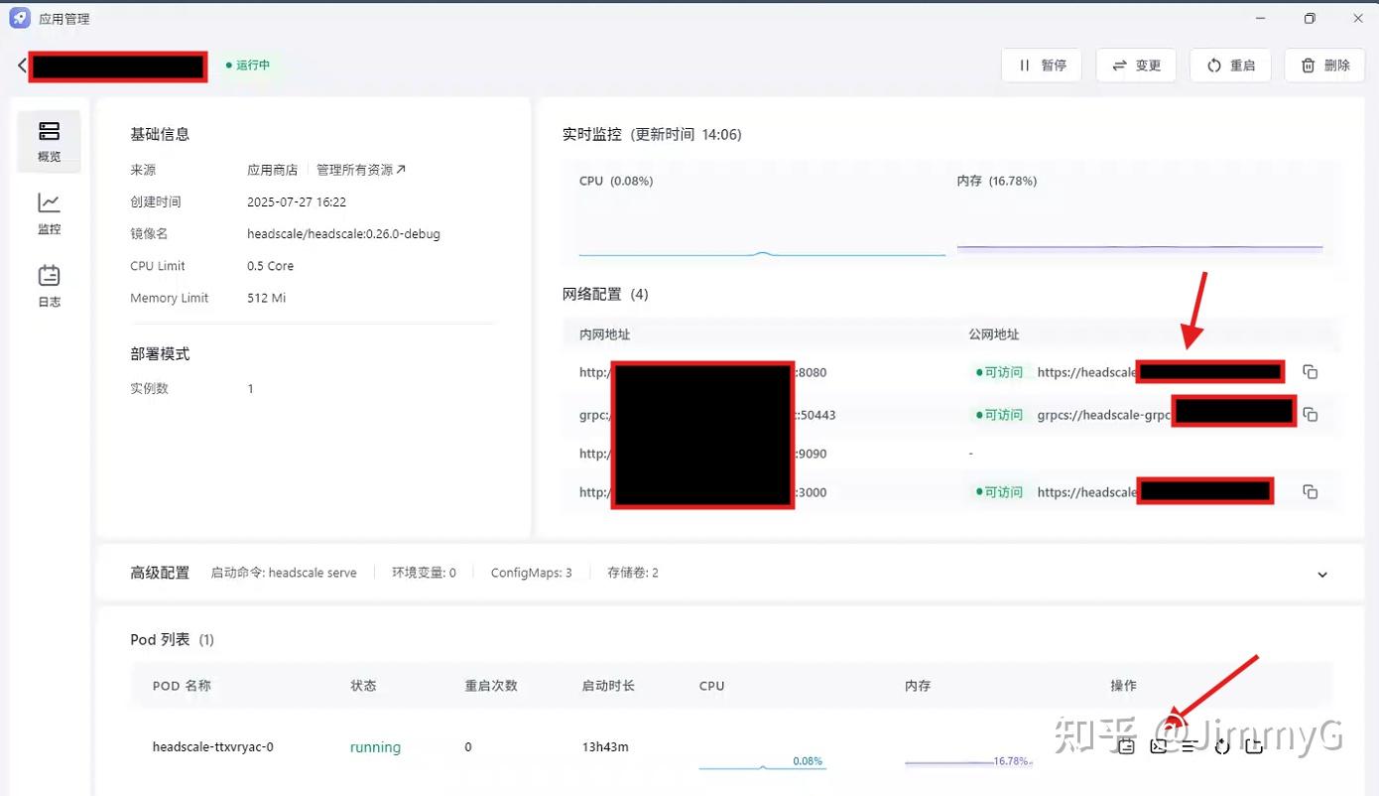Copy the grpcs headscale-grpc public address

(1310, 413)
